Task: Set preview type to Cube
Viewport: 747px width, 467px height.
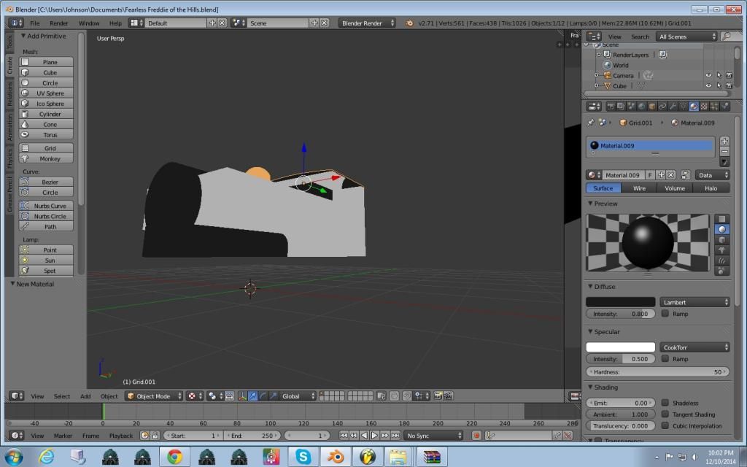Action: coord(722,239)
